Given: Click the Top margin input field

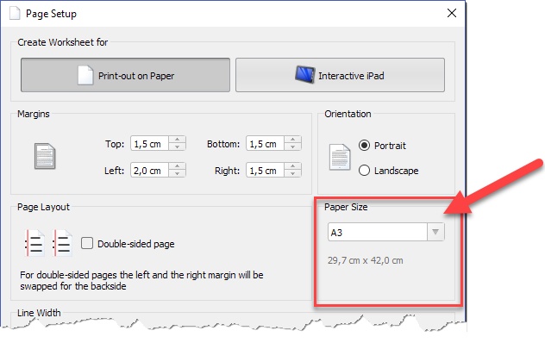Looking at the screenshot, I should tap(149, 143).
